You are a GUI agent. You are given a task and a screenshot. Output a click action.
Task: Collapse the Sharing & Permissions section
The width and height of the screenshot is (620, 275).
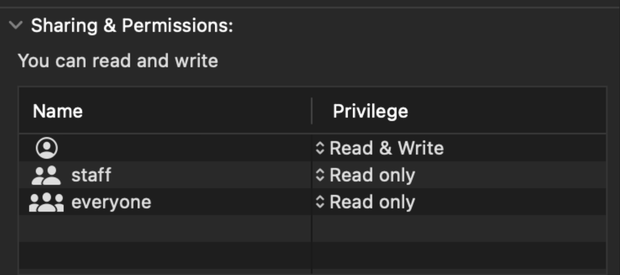[17, 26]
